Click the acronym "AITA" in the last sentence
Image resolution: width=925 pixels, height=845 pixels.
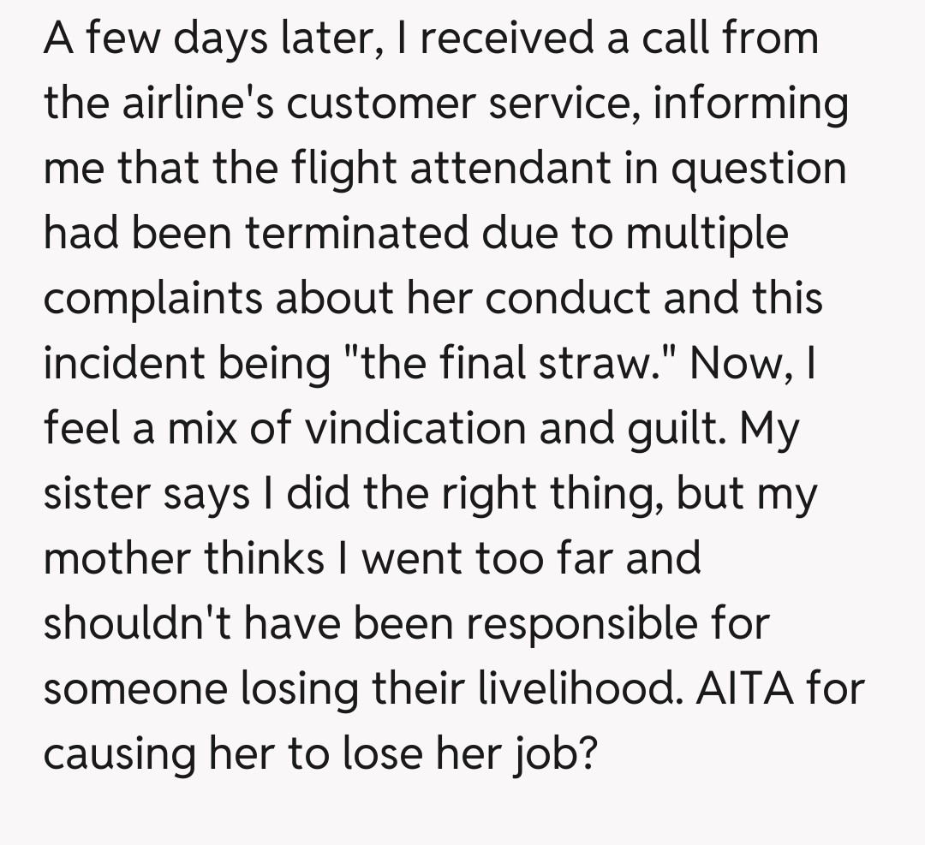pos(732,688)
